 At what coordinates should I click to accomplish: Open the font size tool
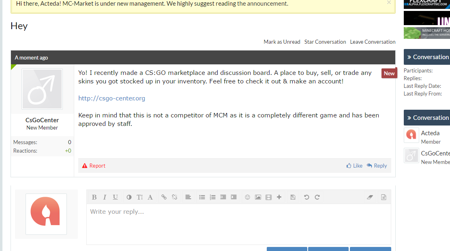(x=140, y=197)
